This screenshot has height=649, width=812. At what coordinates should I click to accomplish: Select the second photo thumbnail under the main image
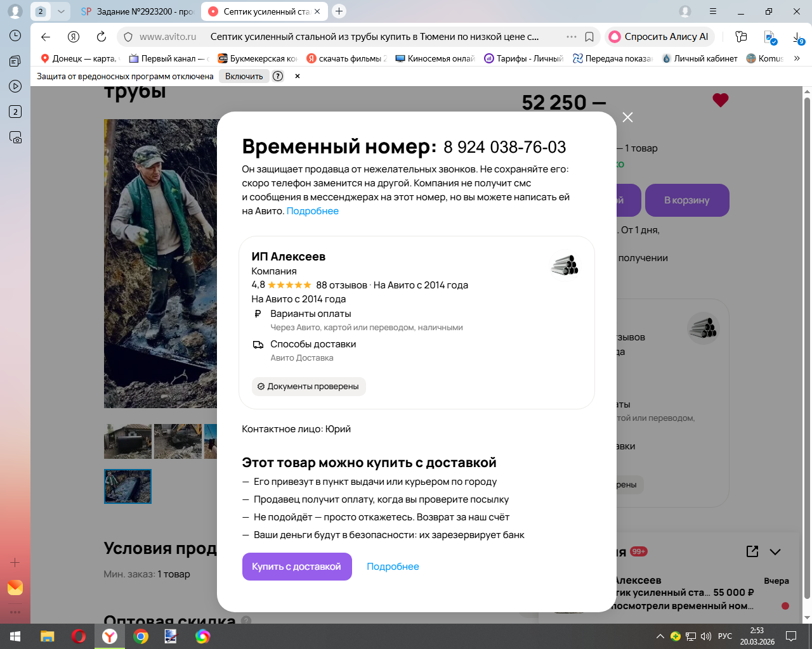click(x=178, y=441)
